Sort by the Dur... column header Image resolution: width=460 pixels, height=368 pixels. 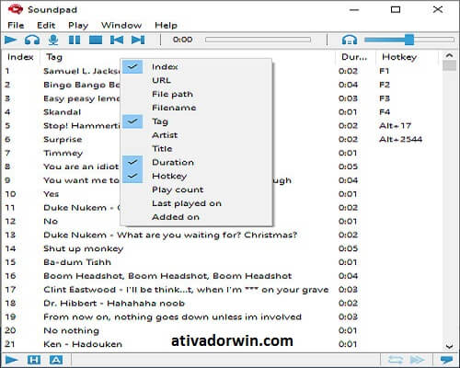355,57
